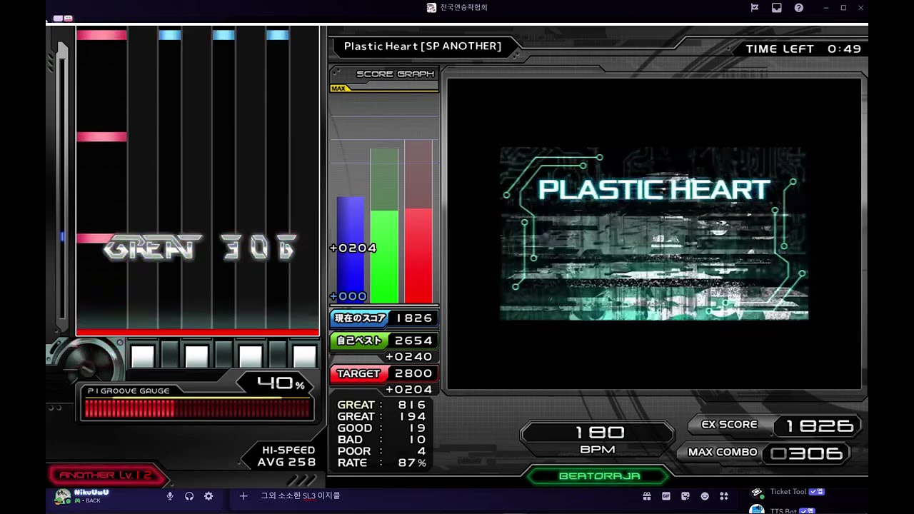The height and width of the screenshot is (514, 914).
Task: Deafen audio using the headphones icon
Action: tap(189, 496)
